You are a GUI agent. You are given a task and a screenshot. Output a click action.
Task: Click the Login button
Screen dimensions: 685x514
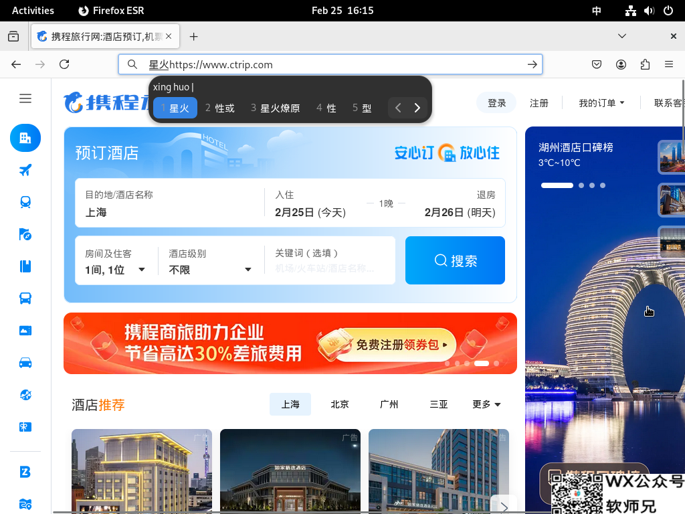[x=497, y=103]
